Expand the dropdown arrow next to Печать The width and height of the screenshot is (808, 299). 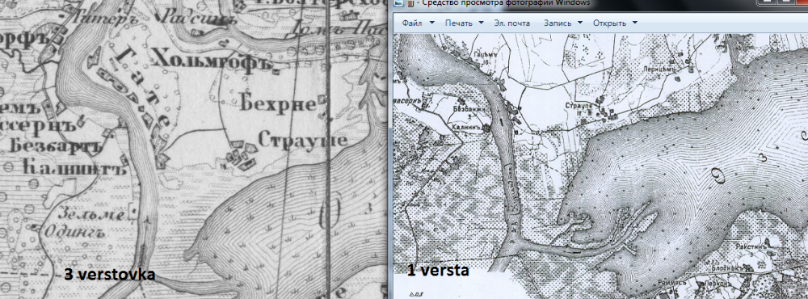click(x=481, y=23)
